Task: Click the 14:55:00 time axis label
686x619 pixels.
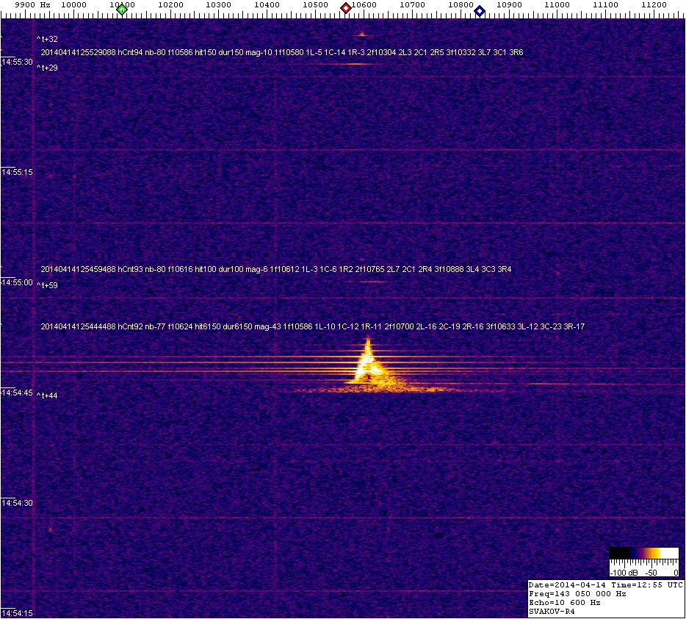Action: tap(18, 282)
